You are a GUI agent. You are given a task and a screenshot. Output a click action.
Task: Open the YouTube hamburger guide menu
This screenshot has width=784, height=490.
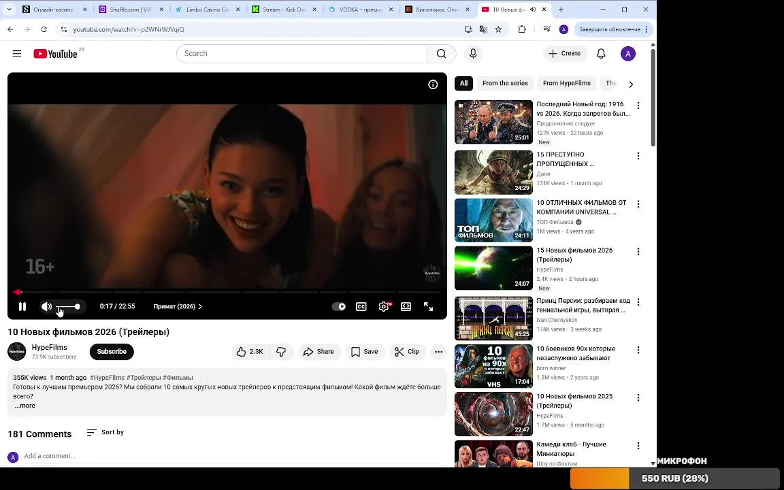click(17, 54)
